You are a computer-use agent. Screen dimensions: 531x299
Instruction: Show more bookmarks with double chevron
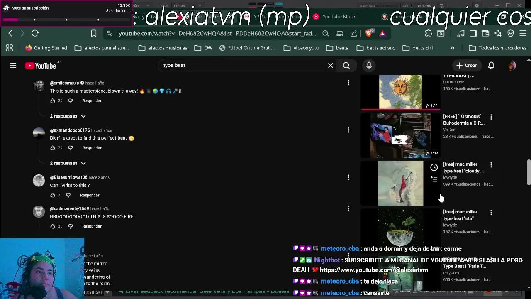click(x=452, y=48)
